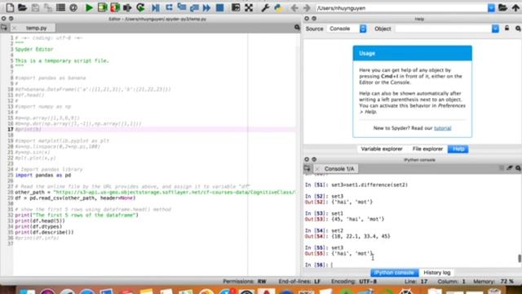Viewport: 522px width, 294px height.
Task: Open Help pane options icon
Action: [518, 29]
